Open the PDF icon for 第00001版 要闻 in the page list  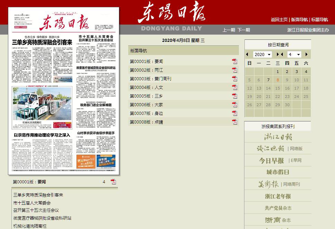(235, 62)
